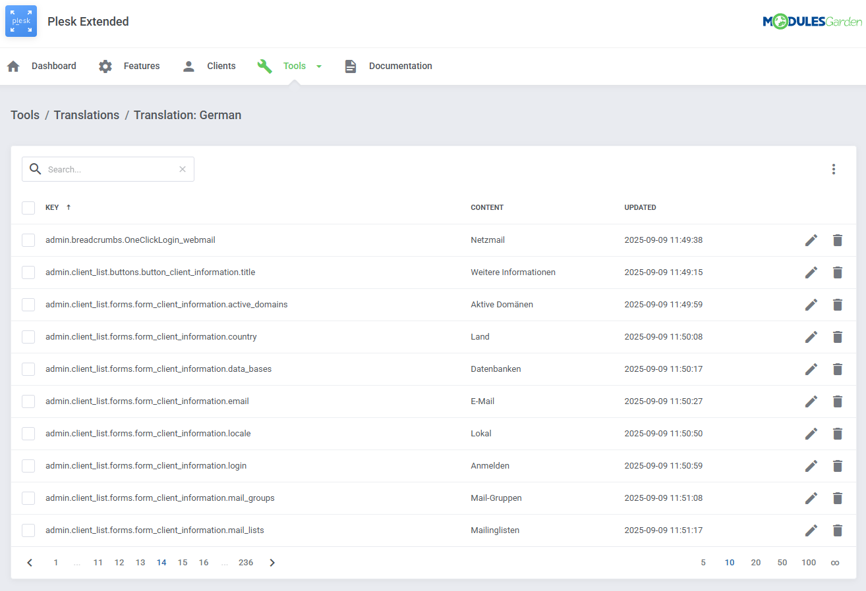Image resolution: width=866 pixels, height=591 pixels.
Task: Open the three-dot options menu above the table
Action: [834, 169]
